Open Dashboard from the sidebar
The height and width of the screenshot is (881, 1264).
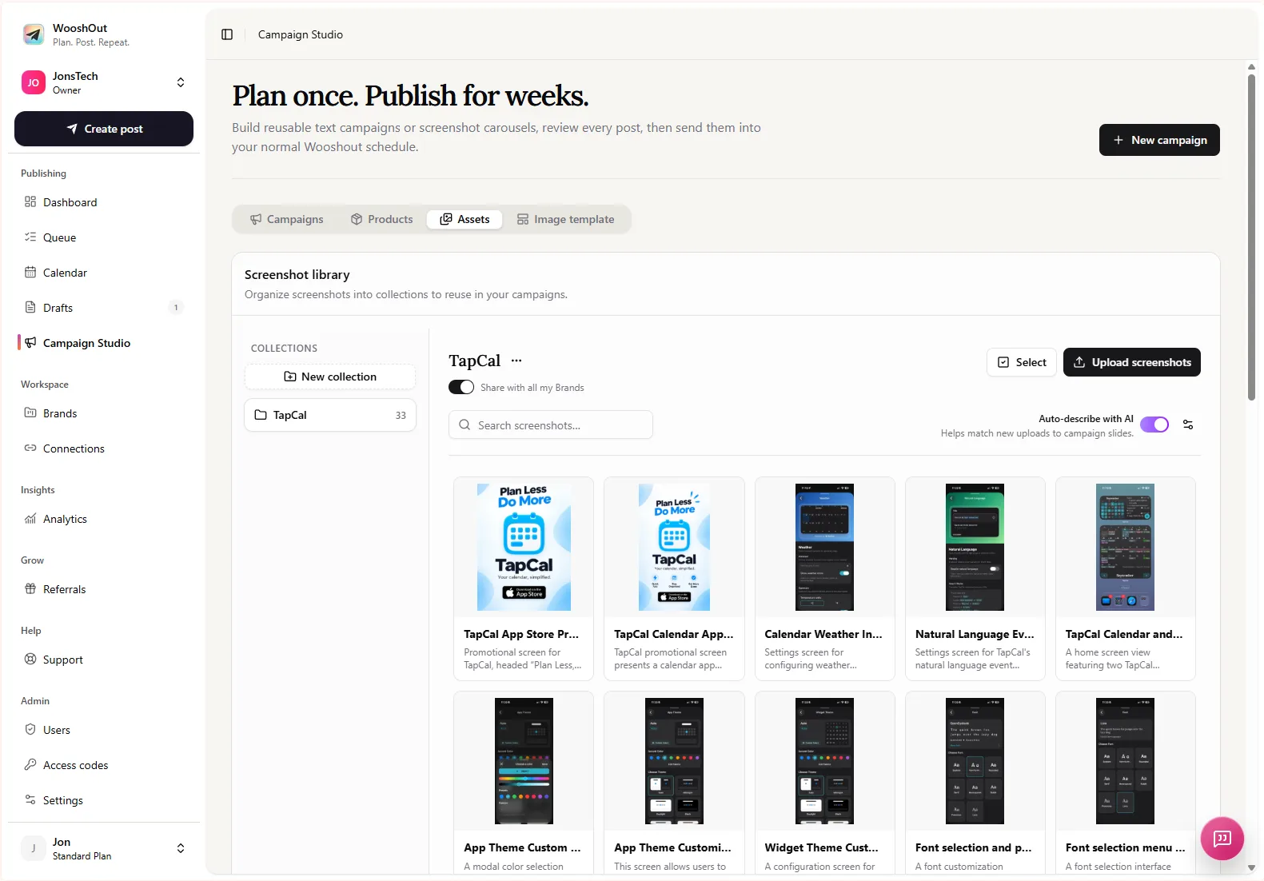click(x=104, y=202)
